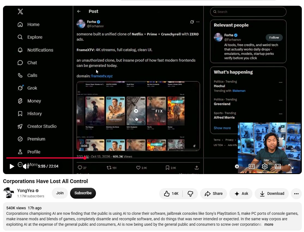This screenshot has height=232, width=304.
Task: Open YongYea channel avatar
Action: 8,193
